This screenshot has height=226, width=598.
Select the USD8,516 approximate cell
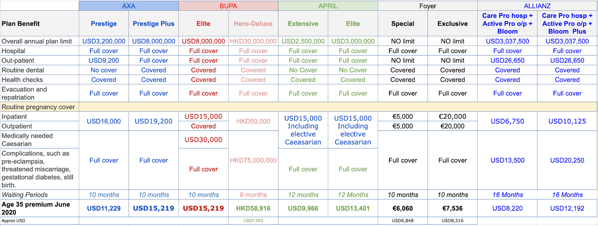(453, 221)
